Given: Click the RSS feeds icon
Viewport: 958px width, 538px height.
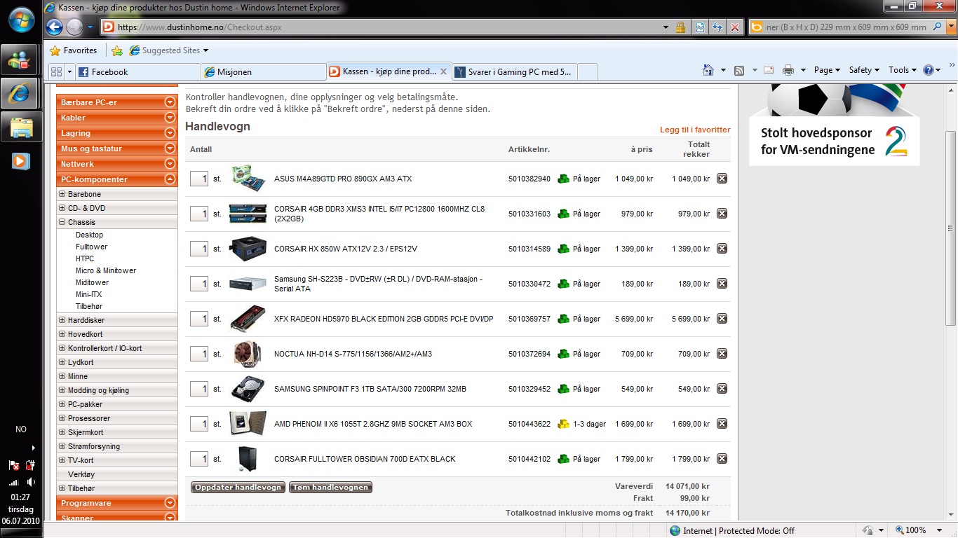Looking at the screenshot, I should 739,70.
